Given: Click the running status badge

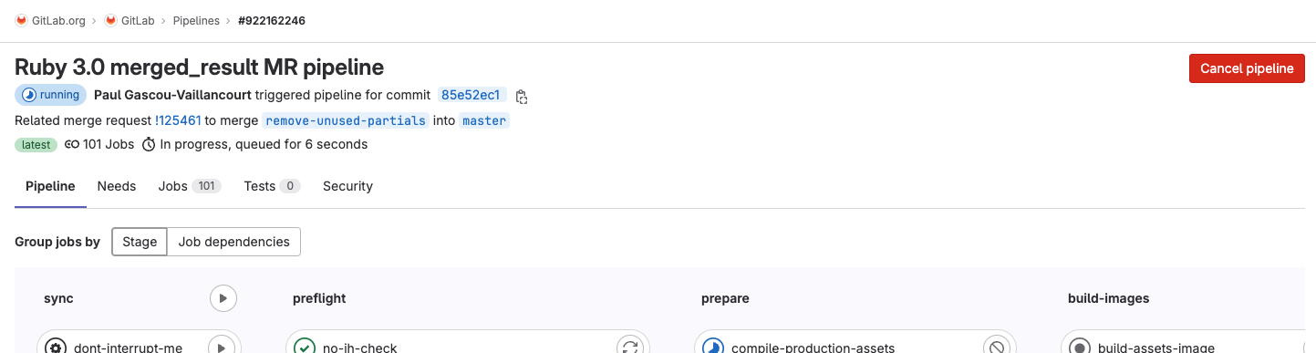Looking at the screenshot, I should coord(50,95).
